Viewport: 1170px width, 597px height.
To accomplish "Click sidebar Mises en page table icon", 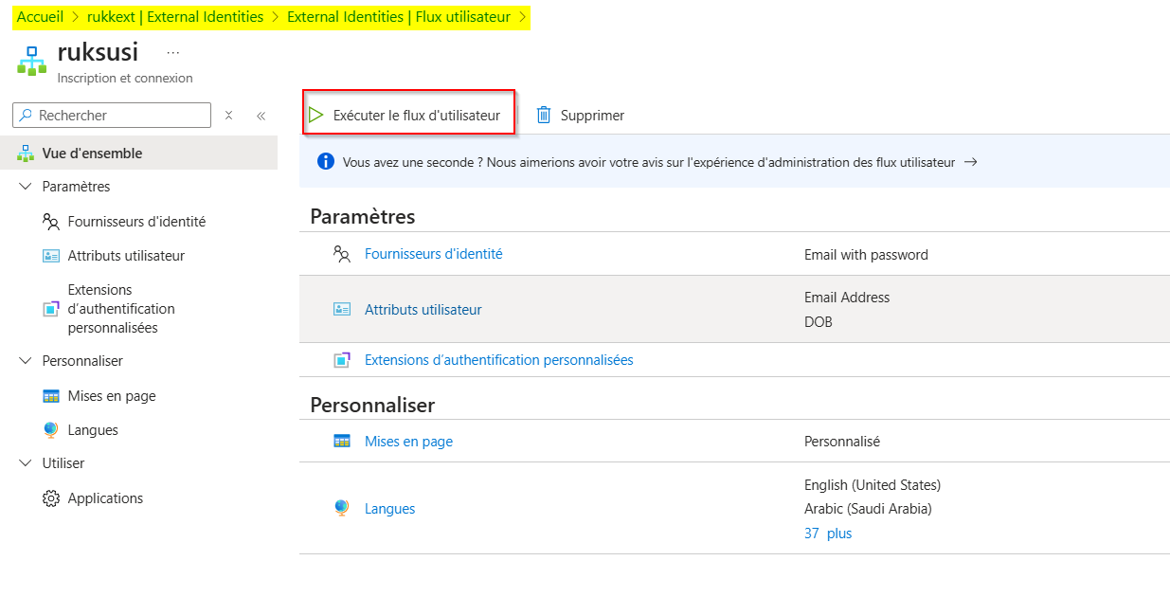I will [x=51, y=396].
